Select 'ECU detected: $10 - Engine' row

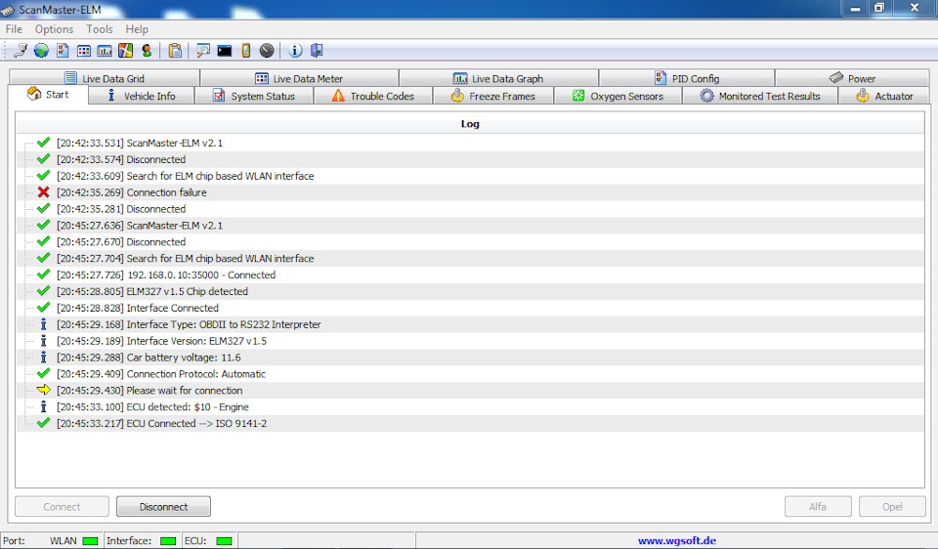pyautogui.click(x=470, y=406)
